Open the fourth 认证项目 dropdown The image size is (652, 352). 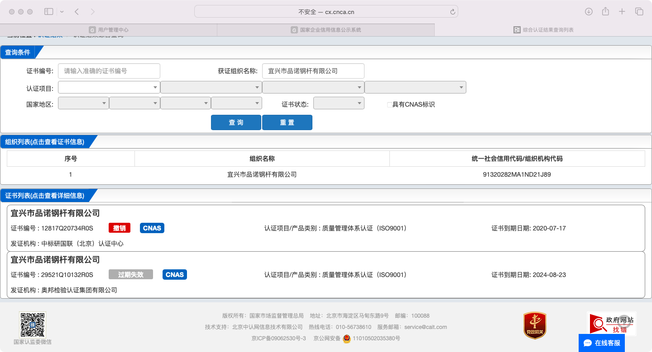(x=415, y=87)
